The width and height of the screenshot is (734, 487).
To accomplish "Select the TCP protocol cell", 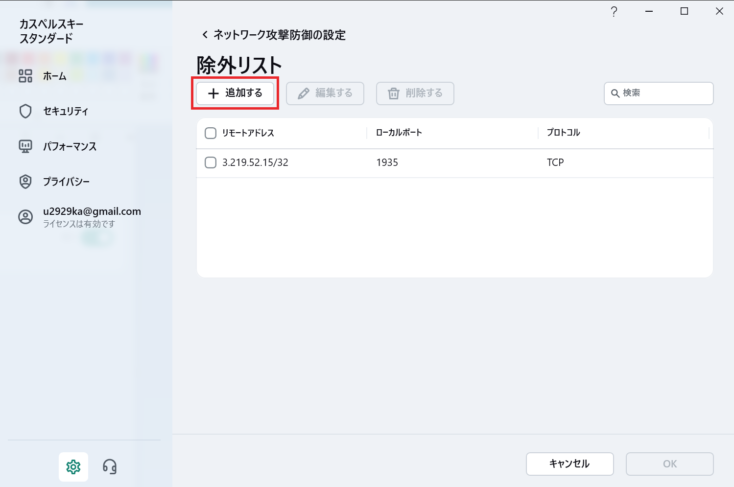I will pyautogui.click(x=555, y=162).
